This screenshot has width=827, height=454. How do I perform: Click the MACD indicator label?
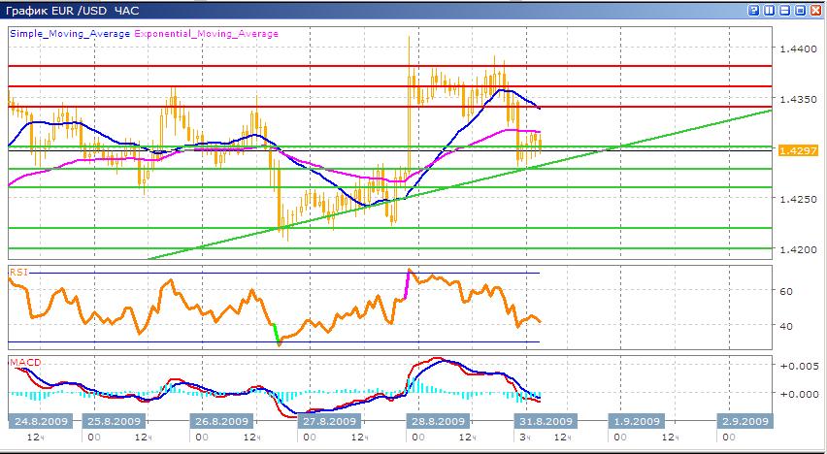25,363
